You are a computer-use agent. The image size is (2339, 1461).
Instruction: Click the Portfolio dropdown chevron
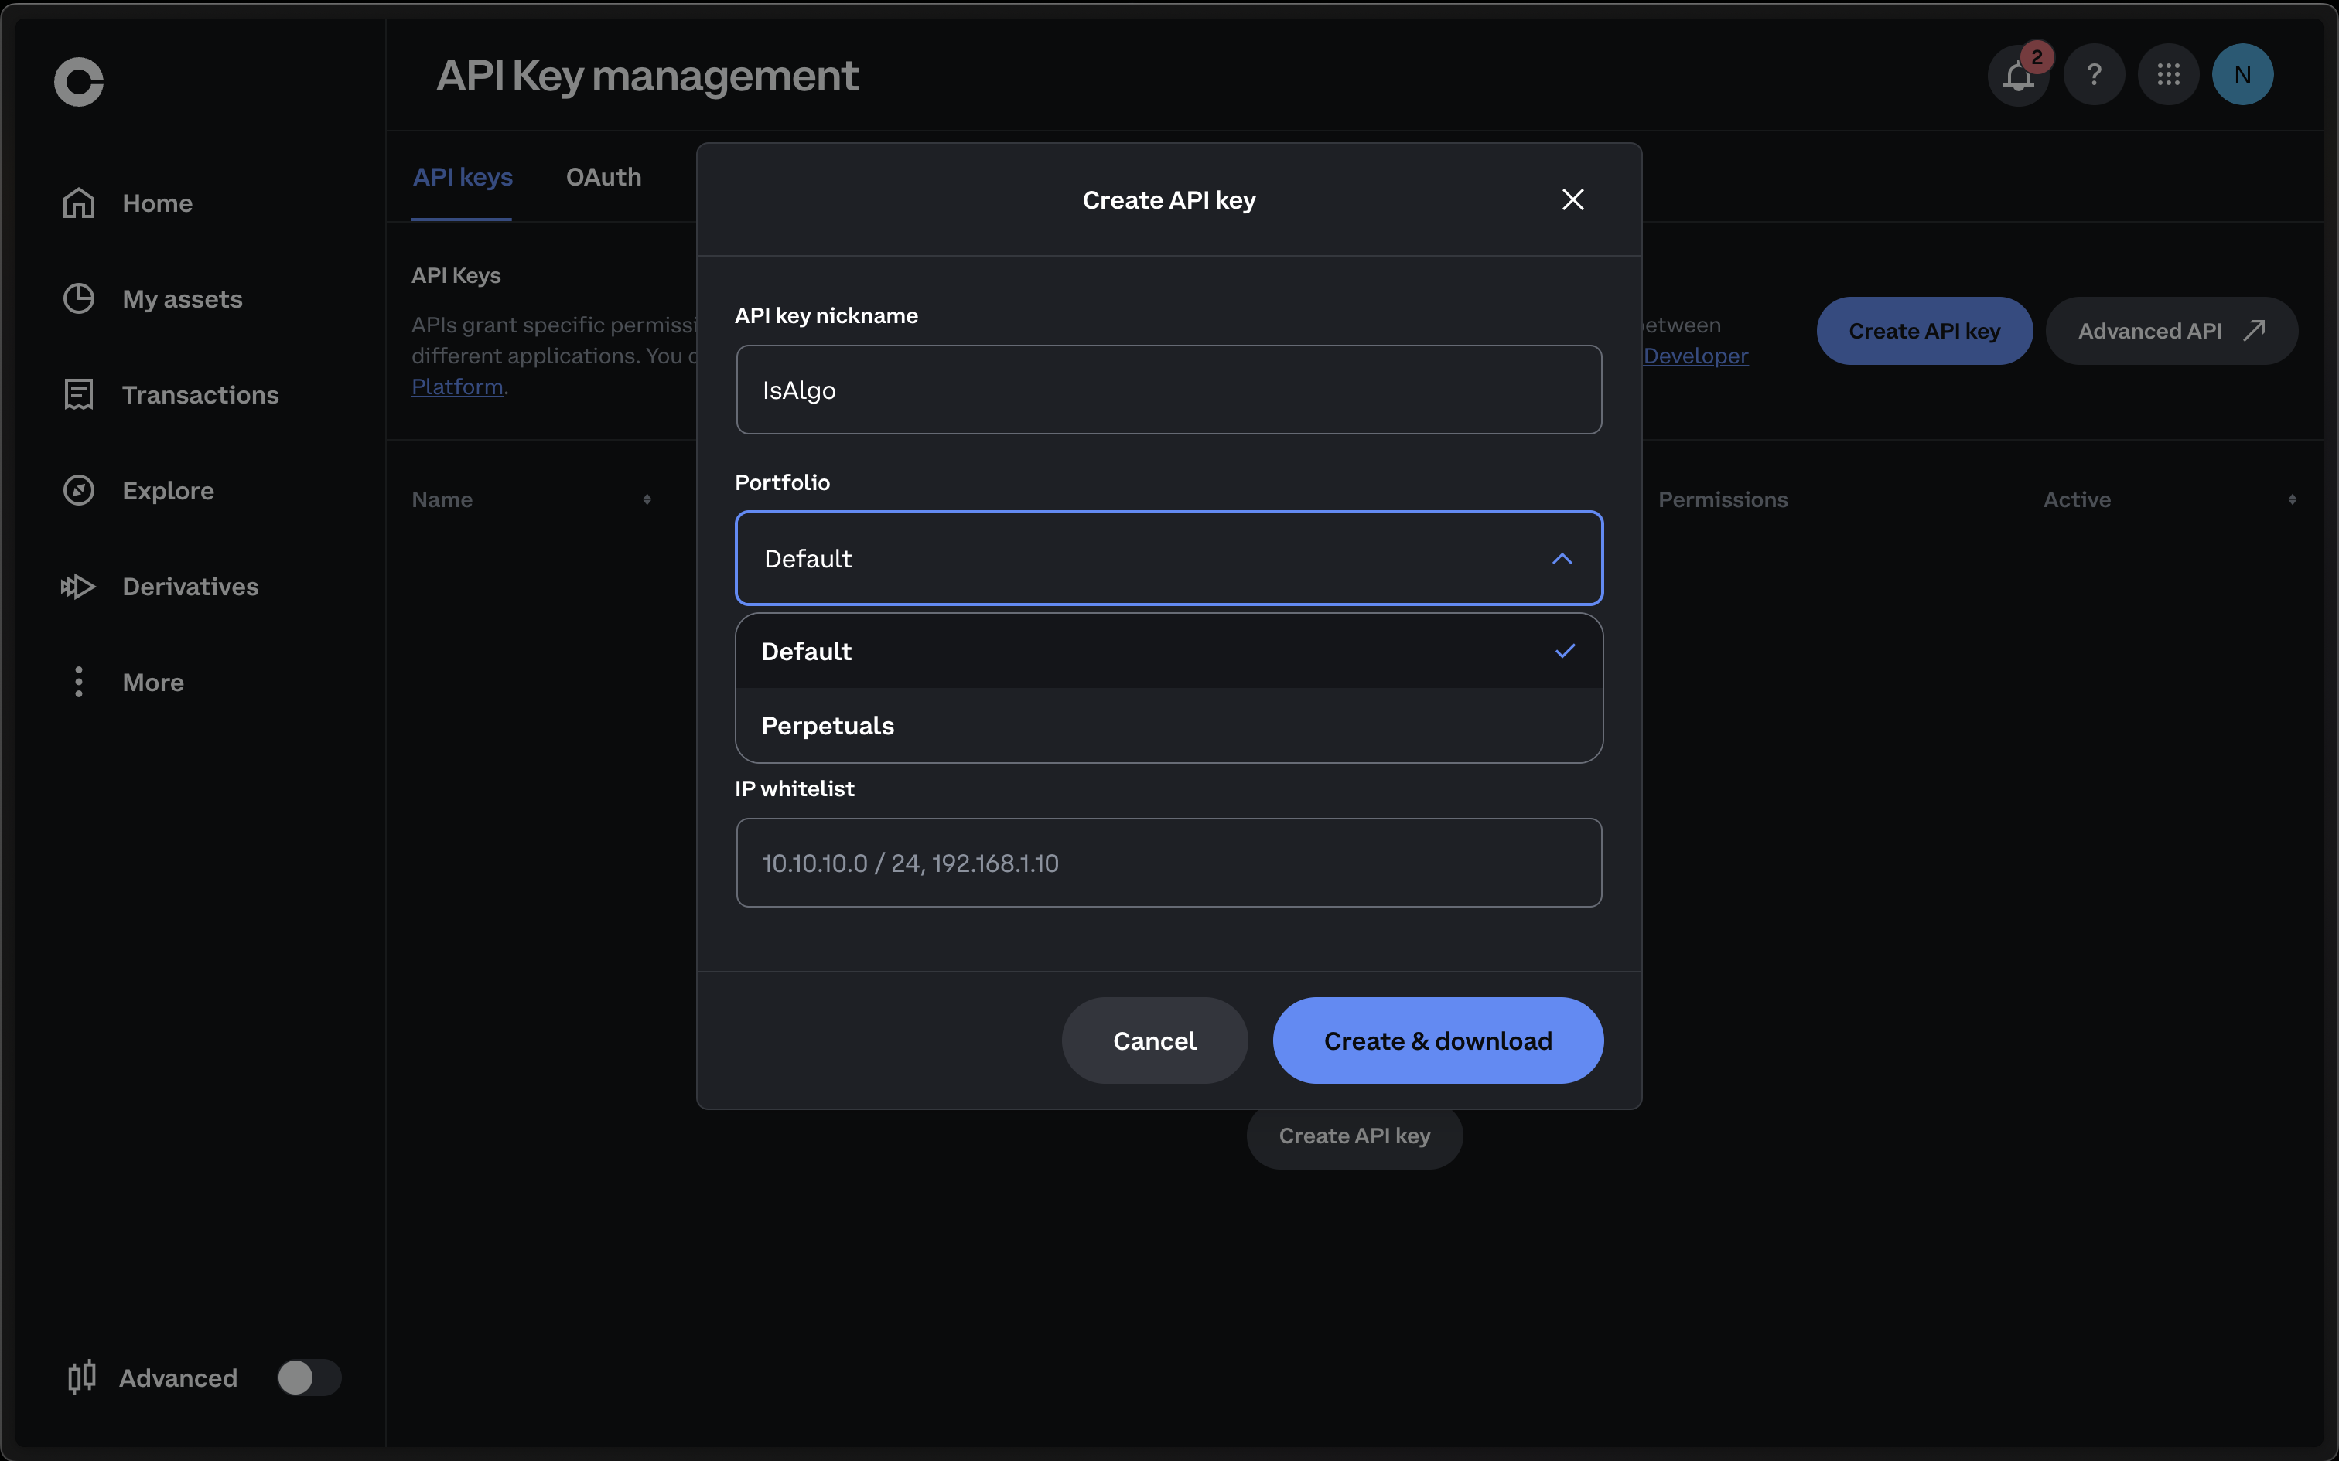pyautogui.click(x=1562, y=558)
